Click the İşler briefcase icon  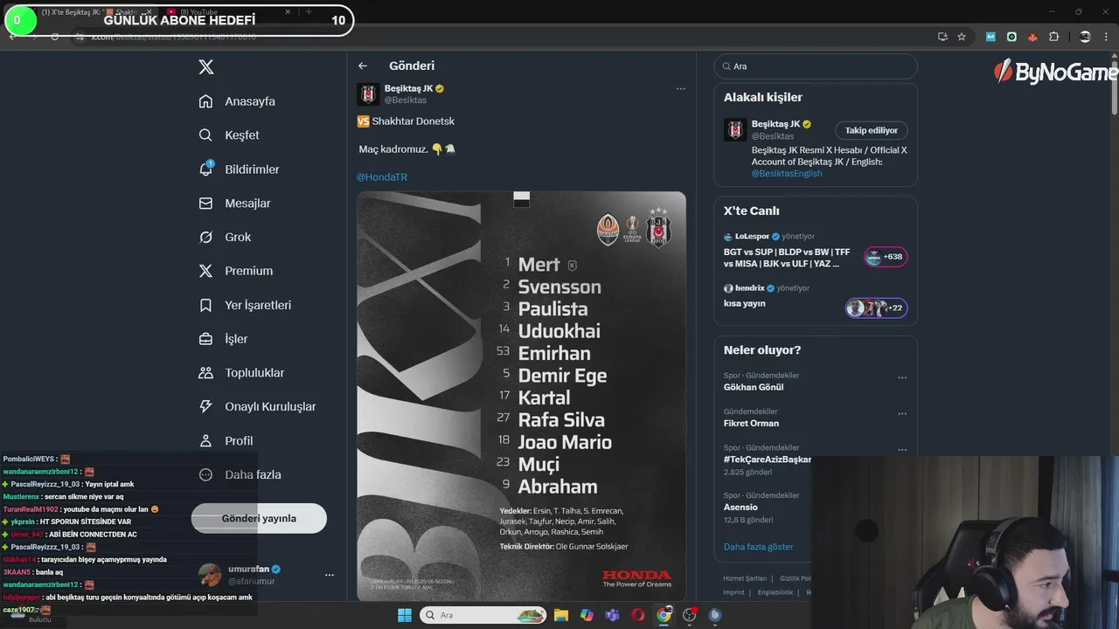point(206,339)
